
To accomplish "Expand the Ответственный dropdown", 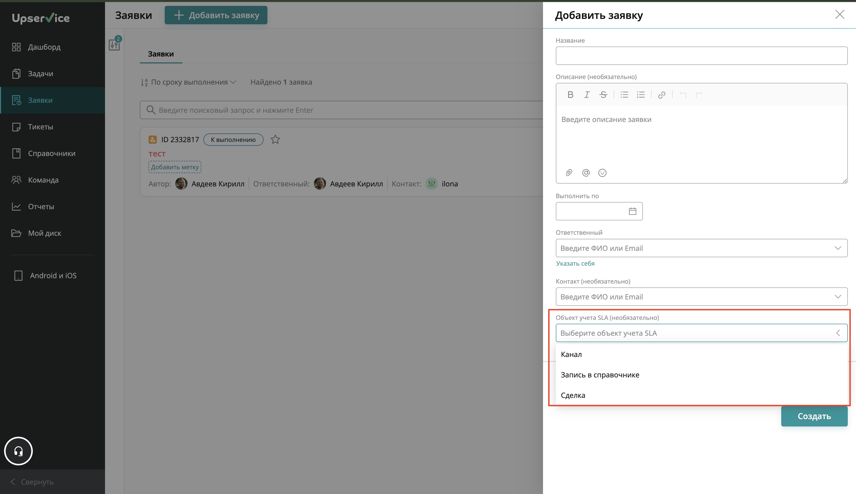I will click(x=838, y=248).
